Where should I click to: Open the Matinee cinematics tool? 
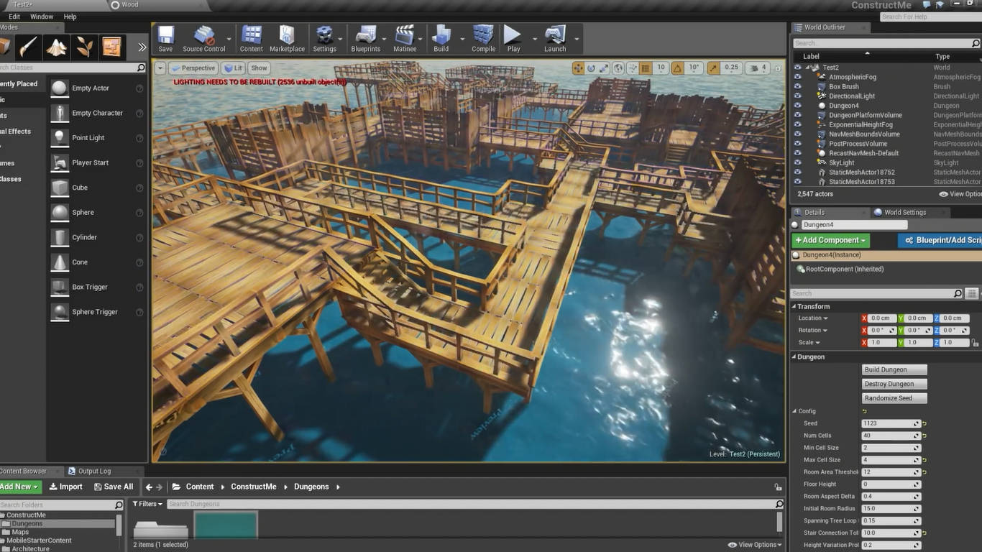[x=405, y=38]
